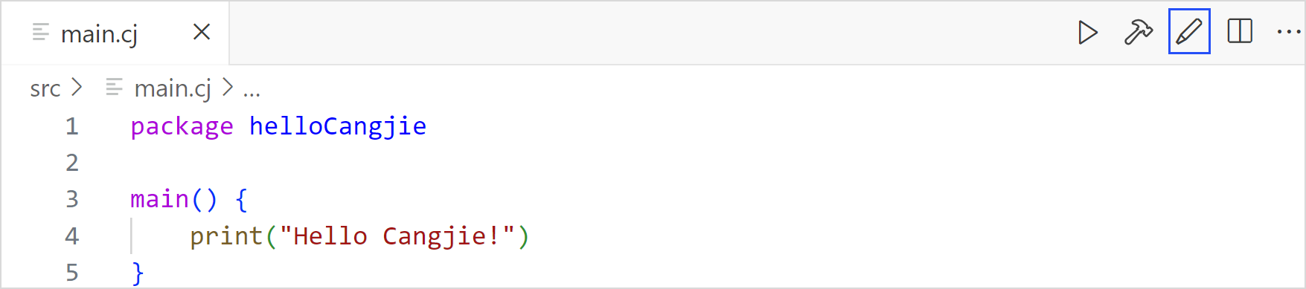Click line number 1 in the gutter
This screenshot has height=289, width=1306.
pos(72,126)
